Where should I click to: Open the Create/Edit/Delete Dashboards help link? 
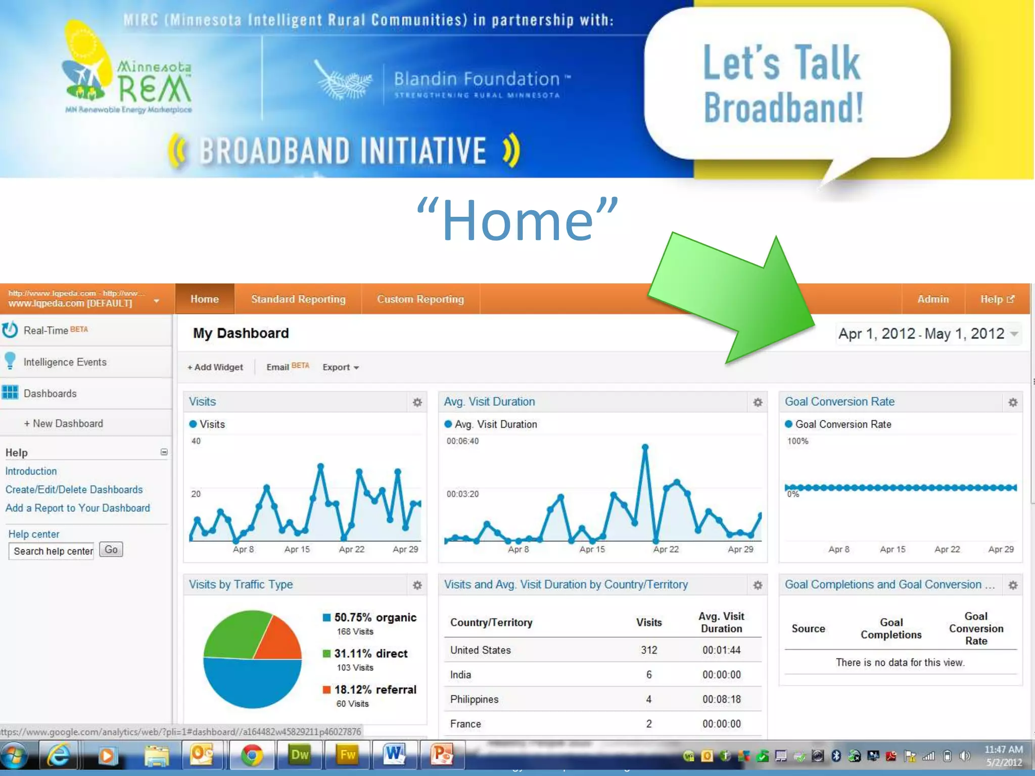point(74,490)
